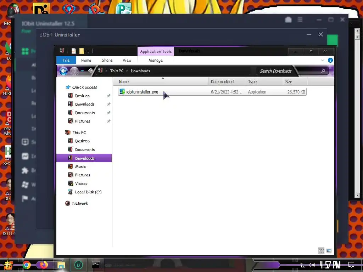Click the iobituninstaller.exe file icon
Viewport: 363px width, 272px height.
122,92
